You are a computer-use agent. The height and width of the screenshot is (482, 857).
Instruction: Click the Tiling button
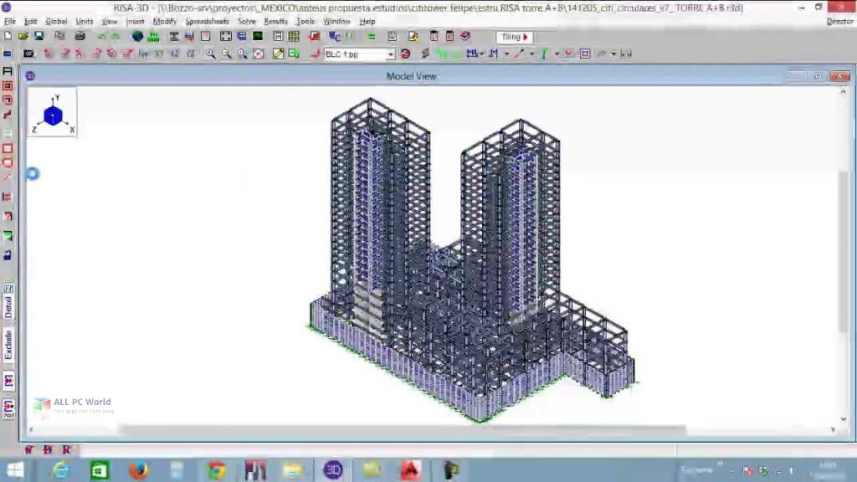515,37
